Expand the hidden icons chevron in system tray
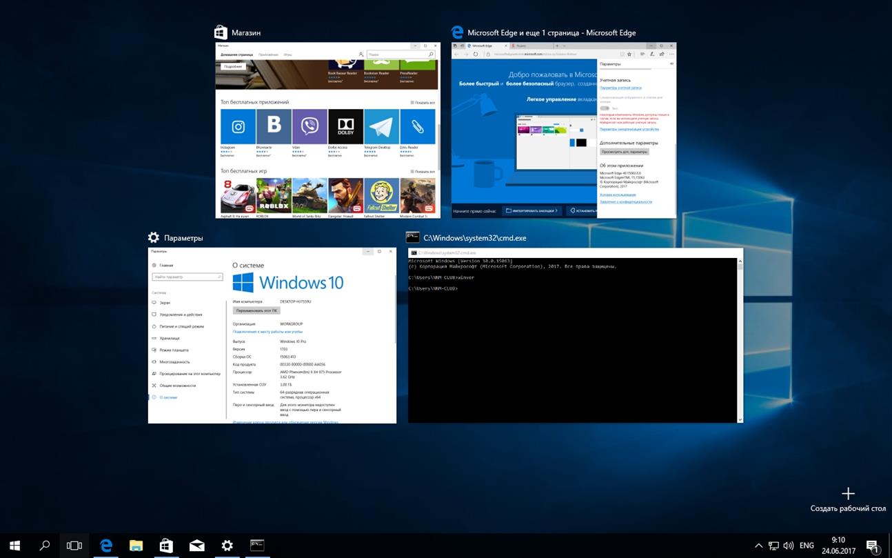 pos(758,545)
